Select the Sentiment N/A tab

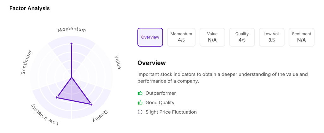[301, 37]
